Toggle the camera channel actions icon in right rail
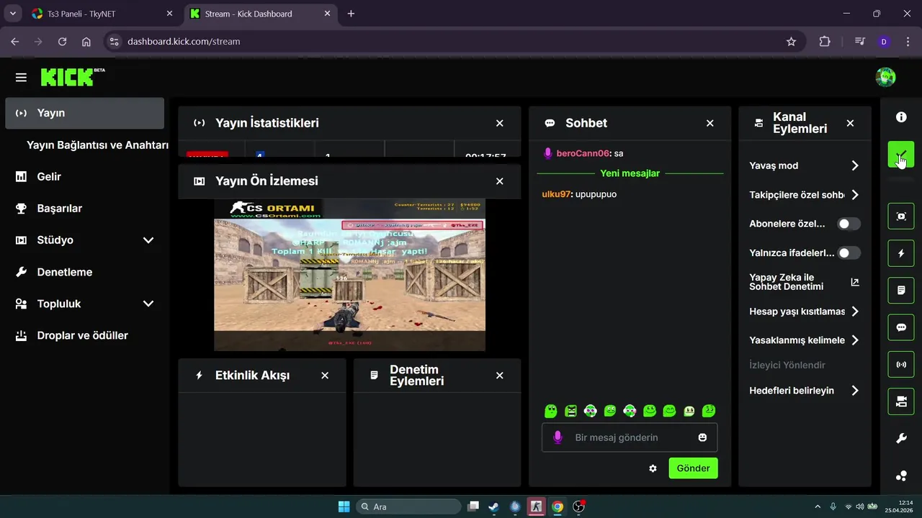Viewport: 922px width, 518px height. click(x=901, y=401)
